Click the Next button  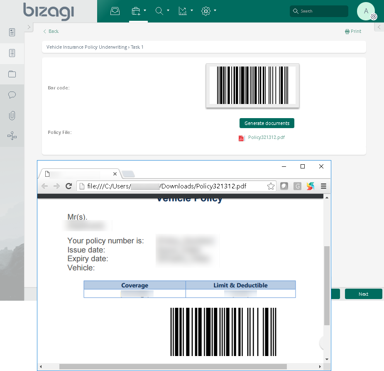point(363,294)
